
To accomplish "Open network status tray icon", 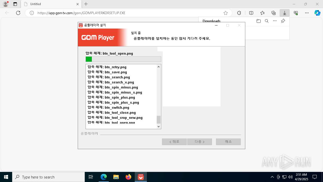I will tap(284, 177).
